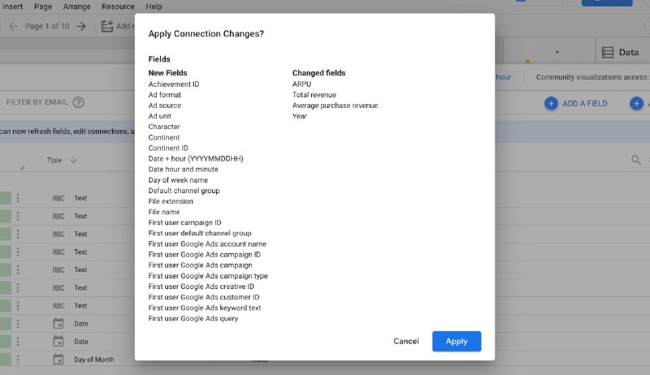Click the 'Page 1 of 10' indicator
The height and width of the screenshot is (375, 650).
click(47, 27)
